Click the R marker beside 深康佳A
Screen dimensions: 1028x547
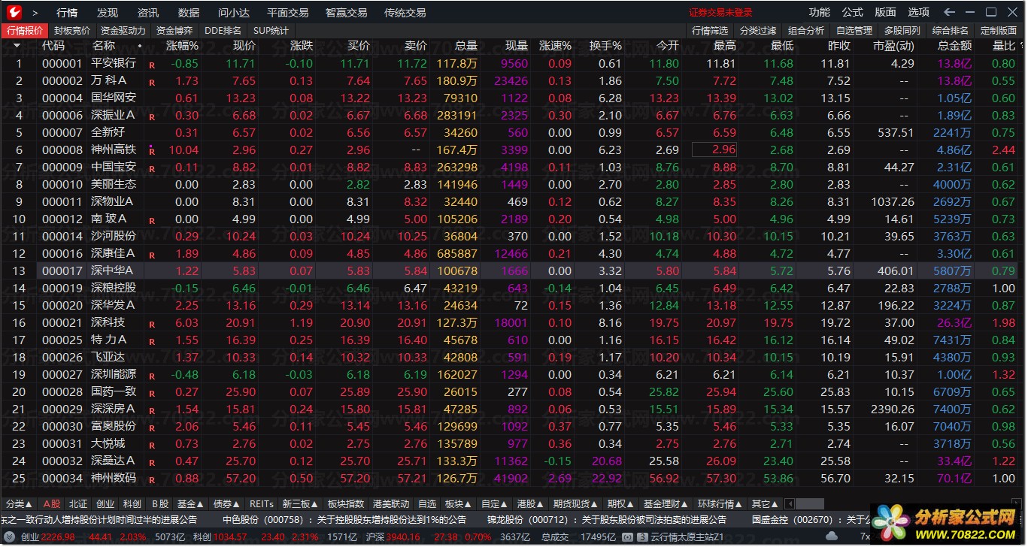153,255
